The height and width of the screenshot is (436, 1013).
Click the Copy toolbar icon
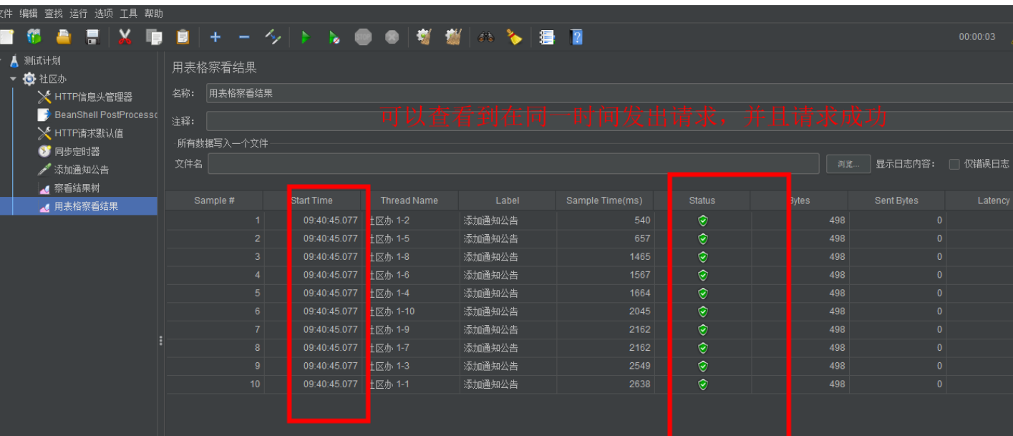point(153,37)
